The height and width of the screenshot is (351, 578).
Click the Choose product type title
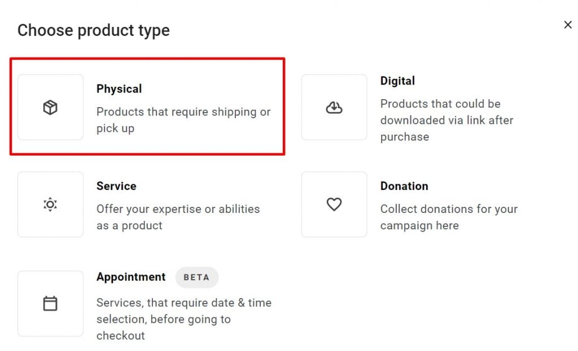94,30
